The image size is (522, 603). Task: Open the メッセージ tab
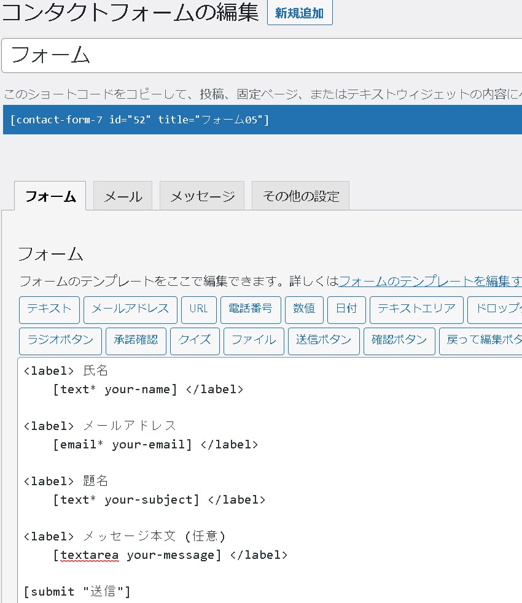[x=202, y=196]
